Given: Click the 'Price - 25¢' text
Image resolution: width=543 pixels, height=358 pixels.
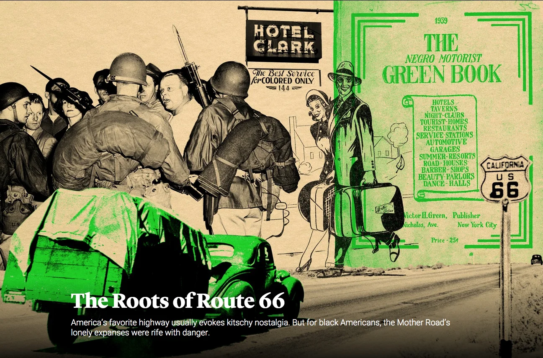Looking at the screenshot, I should tap(445, 240).
